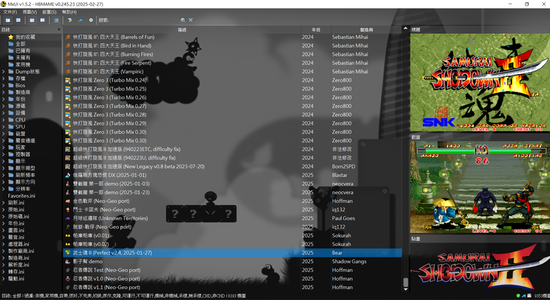Click the blue arrow toolbar icon
The image size is (550, 300).
[x=80, y=21]
